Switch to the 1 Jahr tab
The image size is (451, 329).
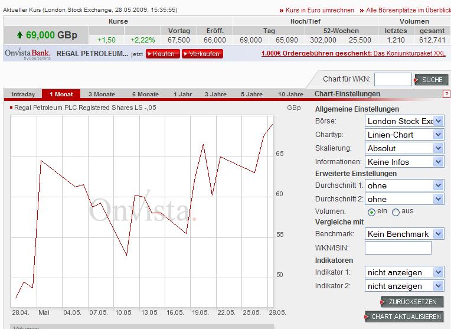[x=182, y=94]
